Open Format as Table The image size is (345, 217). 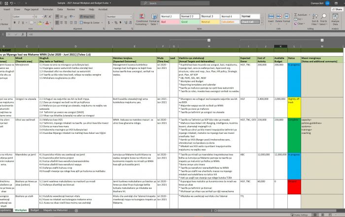tap(154, 20)
